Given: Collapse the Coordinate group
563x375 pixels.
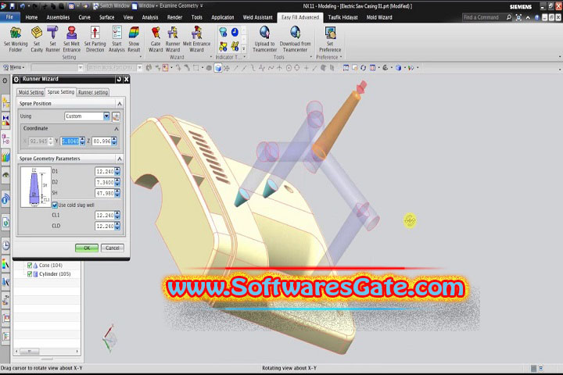Looking at the screenshot, I should 117,128.
